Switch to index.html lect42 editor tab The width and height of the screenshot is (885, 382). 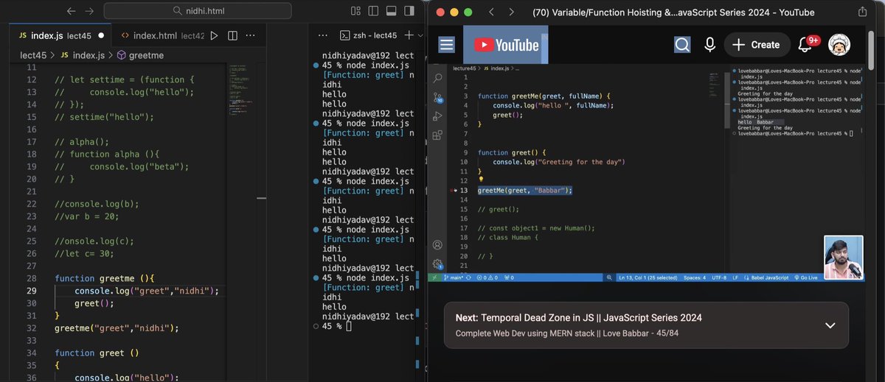(162, 35)
